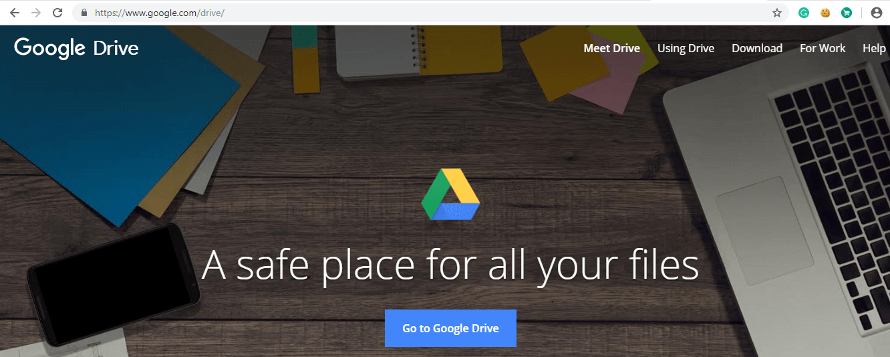Click the "A safe place for all your files" headline
Viewport: 890px width, 357px height.
point(450,265)
